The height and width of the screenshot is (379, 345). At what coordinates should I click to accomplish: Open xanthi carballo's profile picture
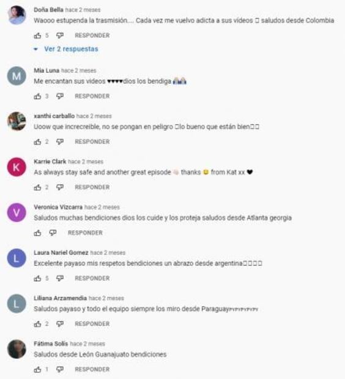[17, 121]
